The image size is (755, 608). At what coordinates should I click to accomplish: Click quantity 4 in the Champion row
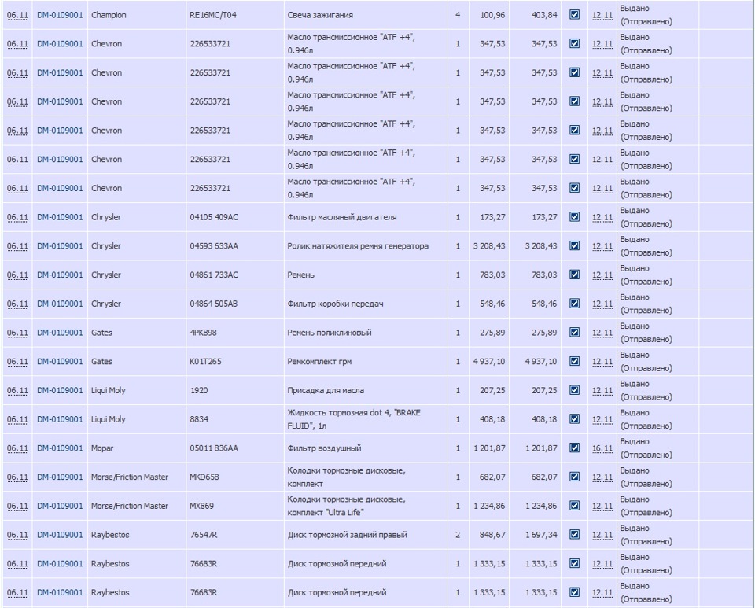(x=458, y=15)
